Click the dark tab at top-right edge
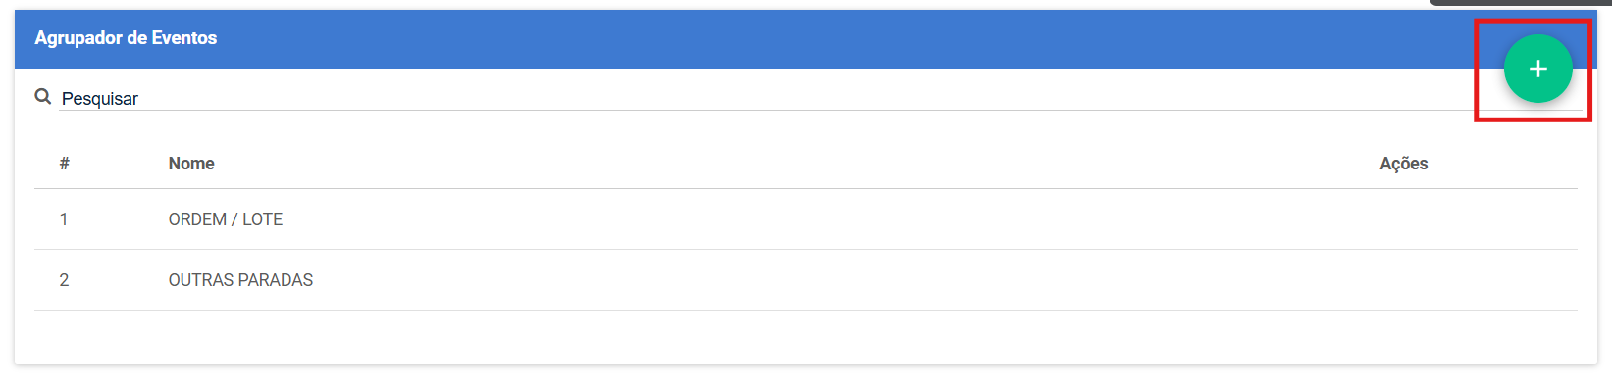Screen dimensions: 1612x385 (1519, 3)
